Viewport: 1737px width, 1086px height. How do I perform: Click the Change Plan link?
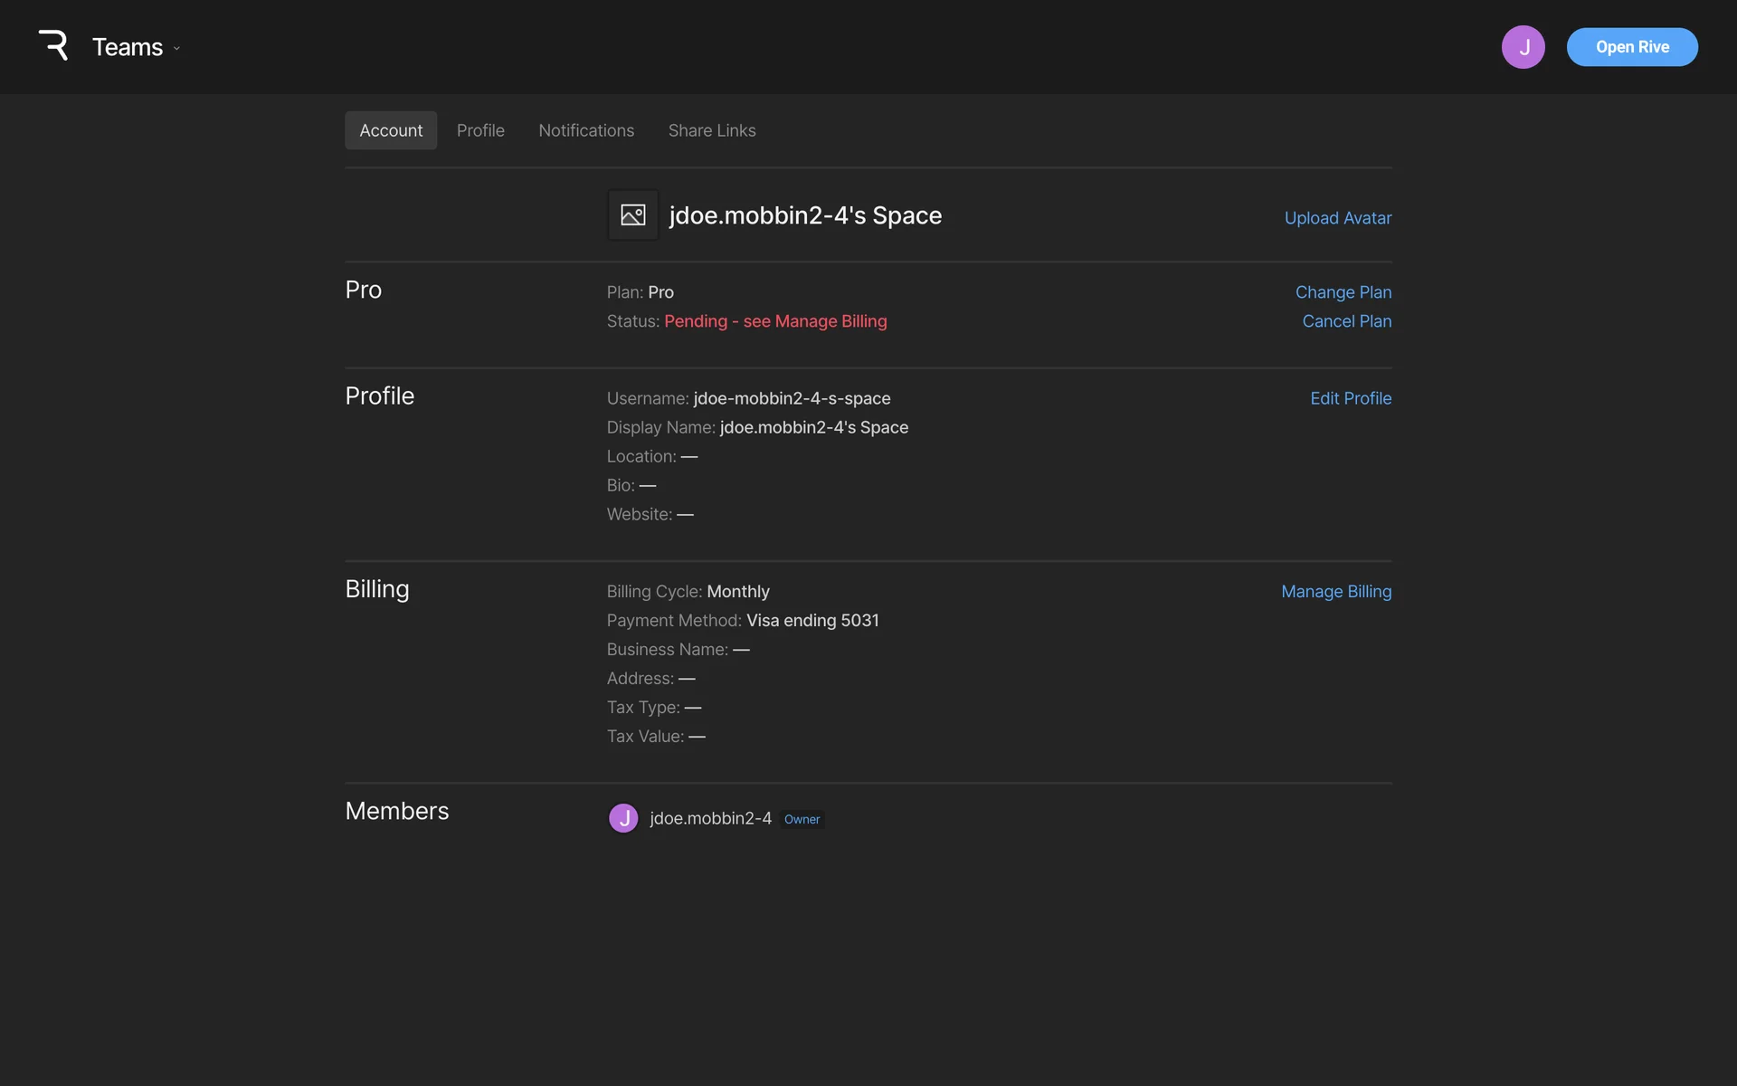[1343, 292]
